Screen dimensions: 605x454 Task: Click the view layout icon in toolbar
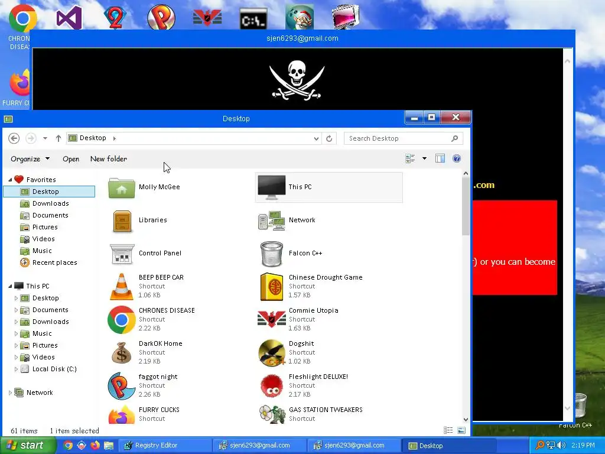(410, 158)
